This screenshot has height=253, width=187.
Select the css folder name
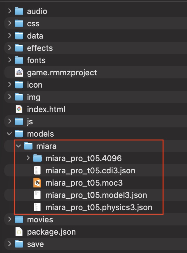[33, 24]
